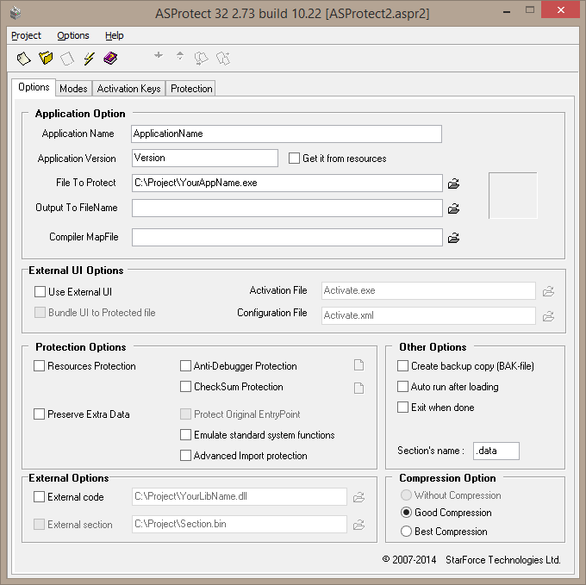Switch to the Activation Keys tab
Image resolution: width=586 pixels, height=585 pixels.
129,89
